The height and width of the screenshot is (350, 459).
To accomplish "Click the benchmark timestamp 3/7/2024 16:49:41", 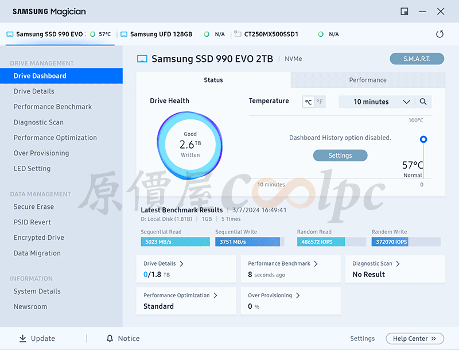I will pyautogui.click(x=259, y=210).
